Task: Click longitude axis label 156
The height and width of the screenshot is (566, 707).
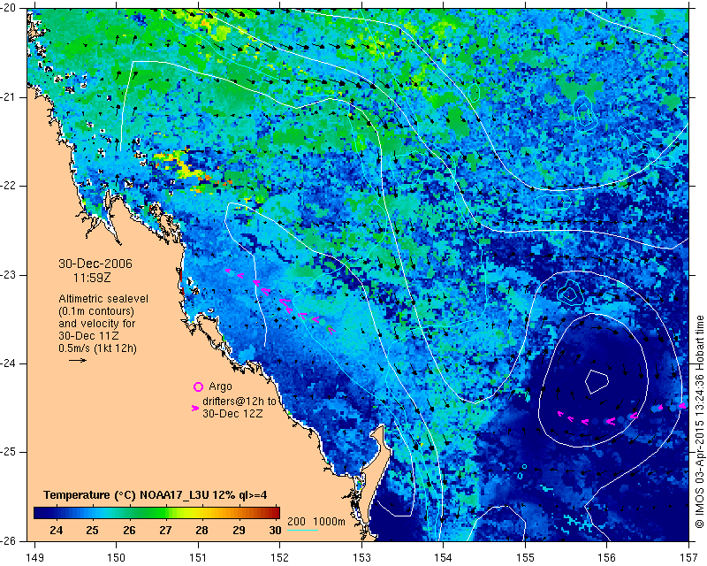Action: point(607,558)
